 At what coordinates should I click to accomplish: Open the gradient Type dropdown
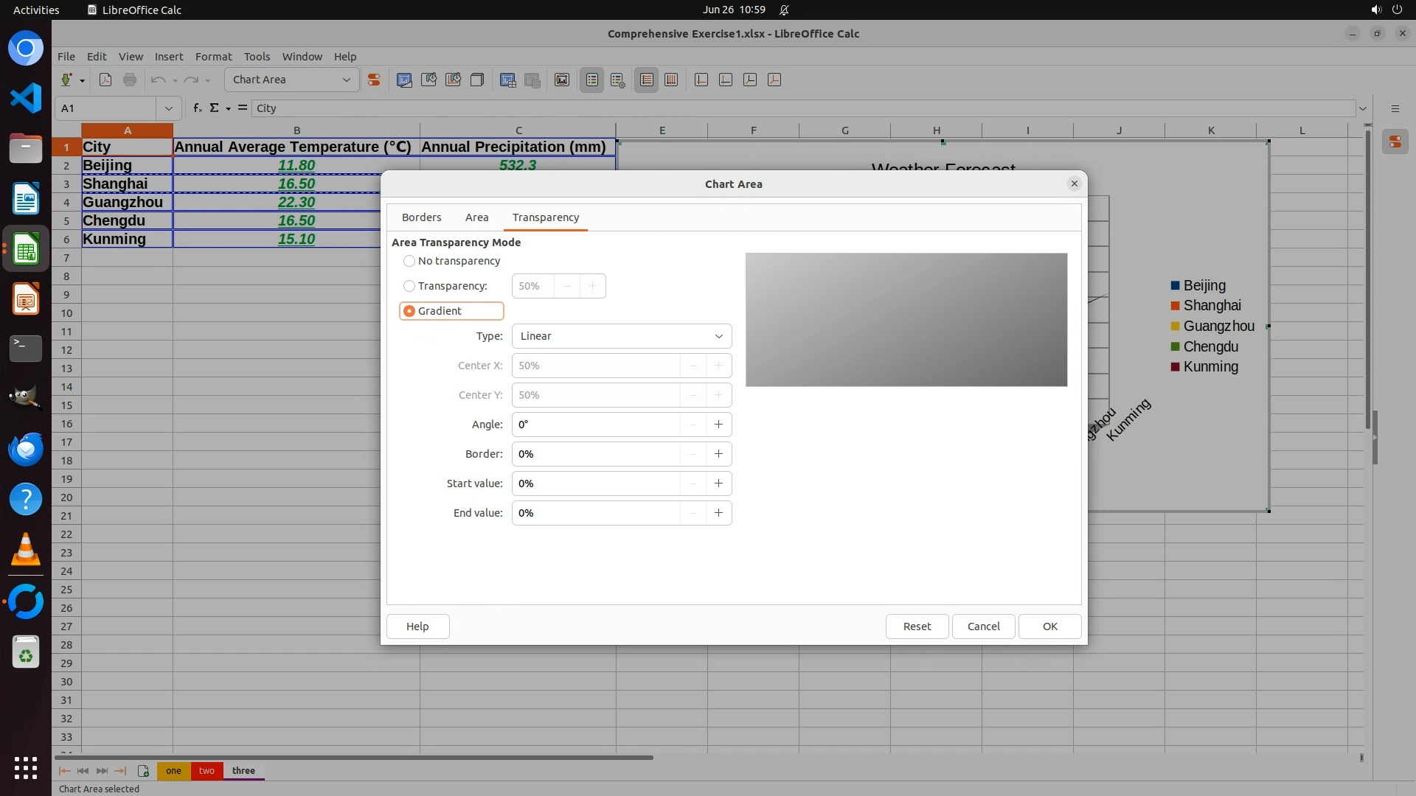[x=621, y=336]
